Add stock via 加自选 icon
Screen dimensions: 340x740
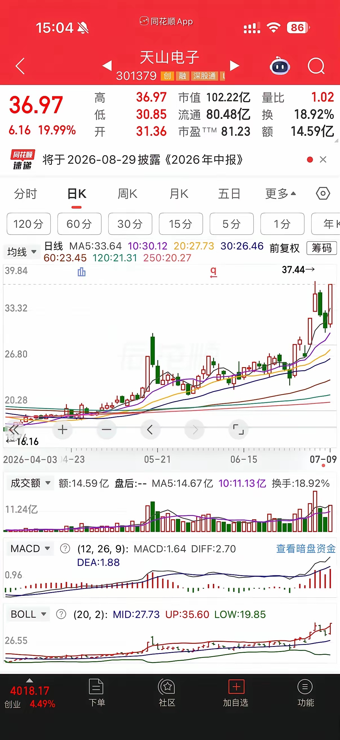coord(236,693)
